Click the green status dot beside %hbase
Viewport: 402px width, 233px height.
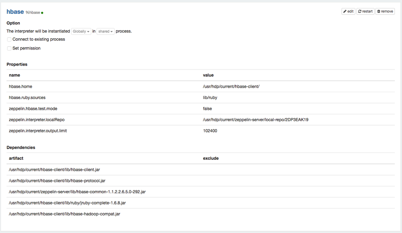click(x=42, y=13)
